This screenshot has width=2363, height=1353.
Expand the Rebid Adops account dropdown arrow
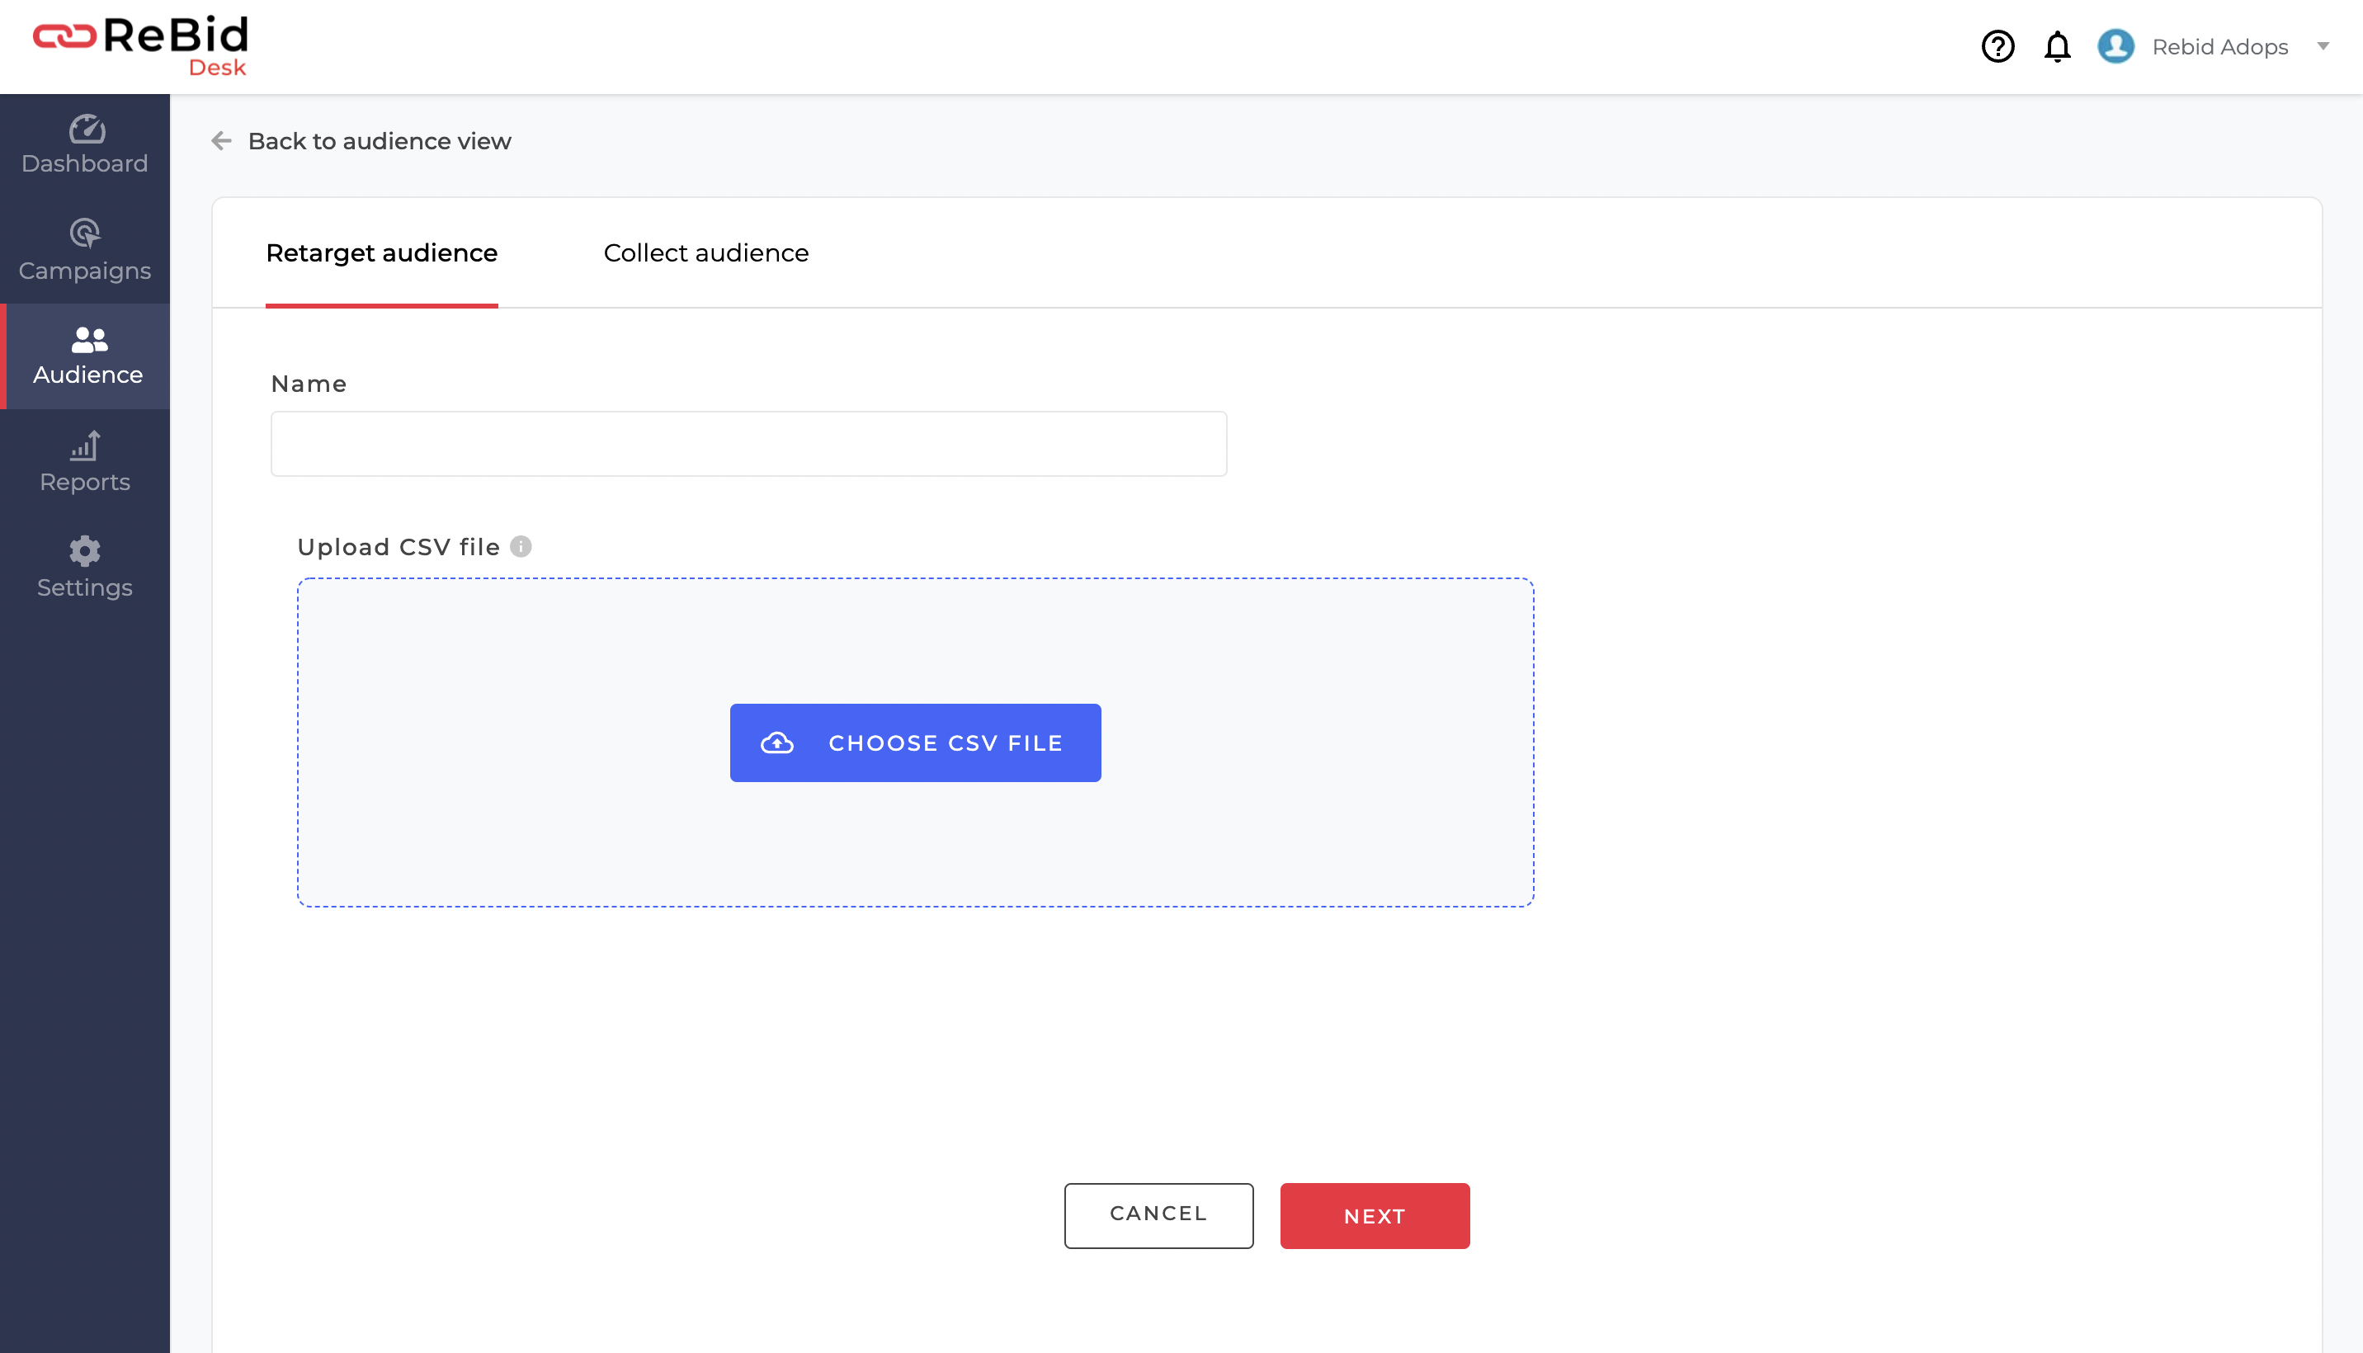2323,46
